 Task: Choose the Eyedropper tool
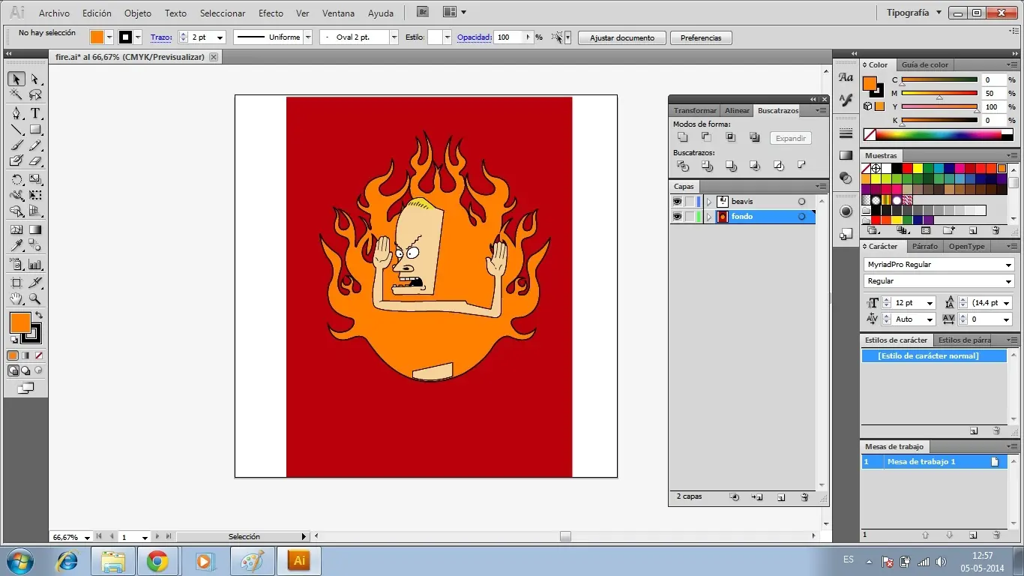pos(16,245)
